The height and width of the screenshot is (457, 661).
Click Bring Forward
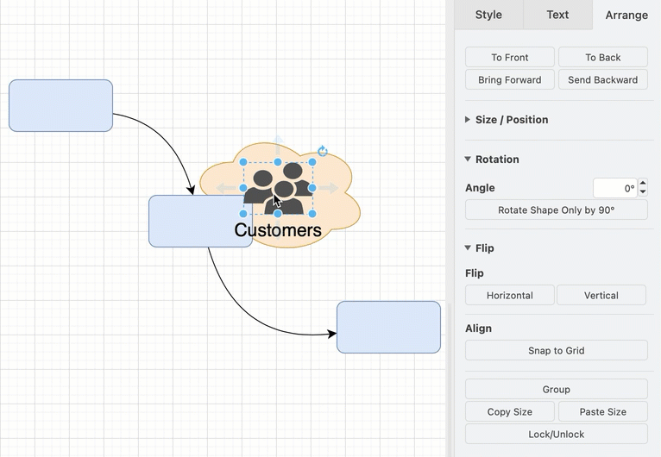[510, 79]
